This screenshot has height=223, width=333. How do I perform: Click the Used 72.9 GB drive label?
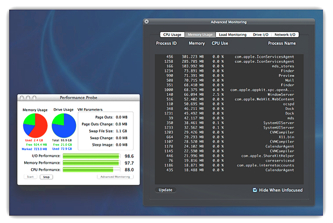(62, 149)
